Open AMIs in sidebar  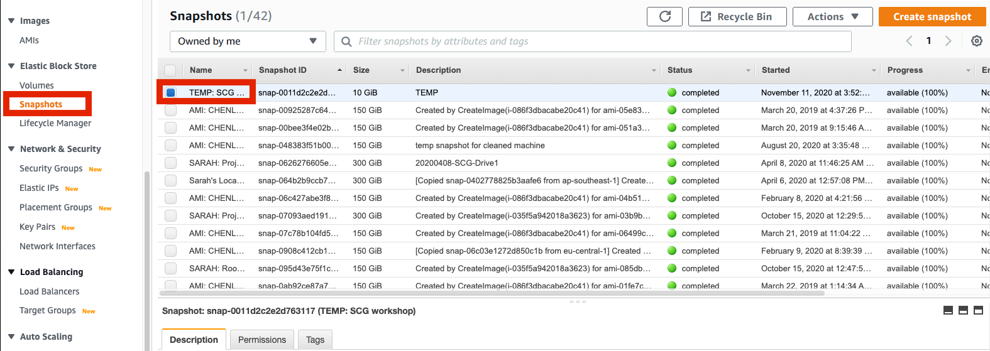(29, 40)
